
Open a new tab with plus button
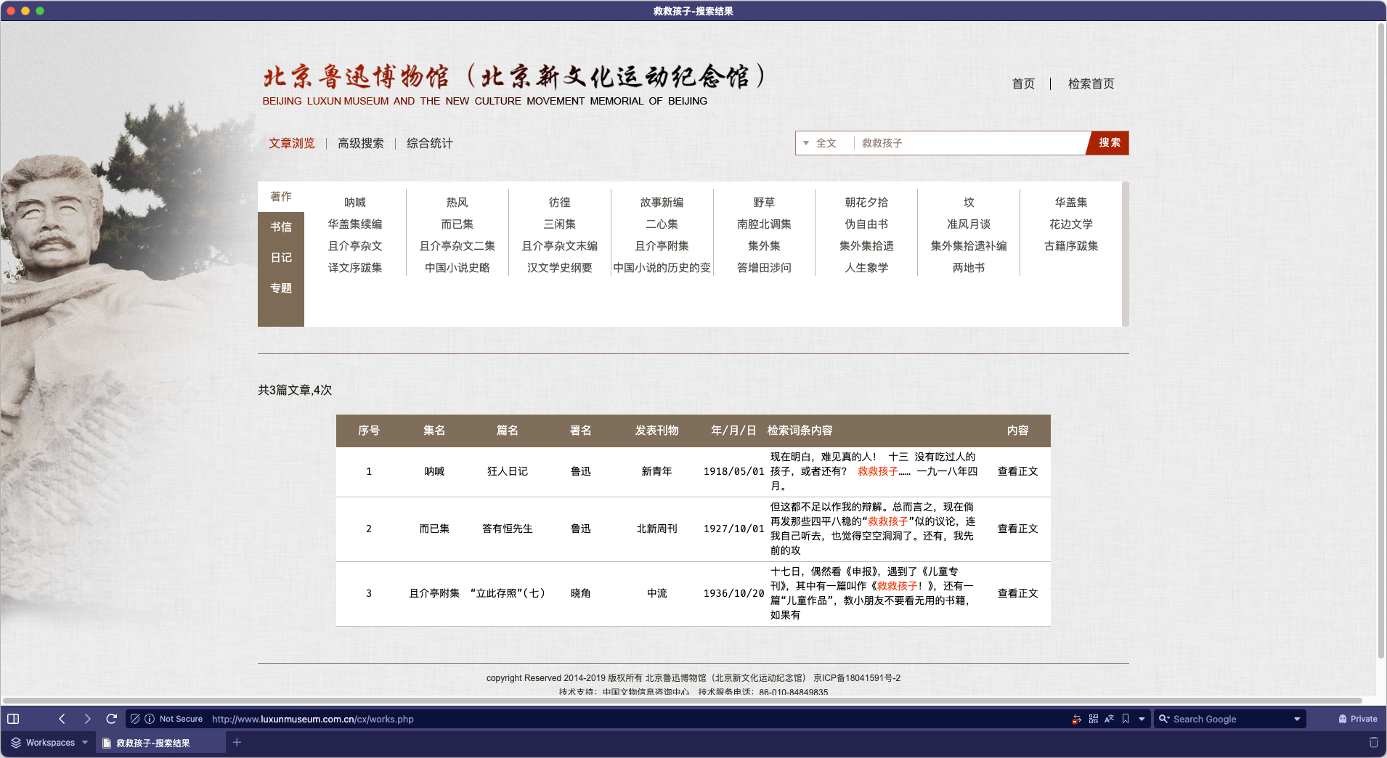pos(237,742)
